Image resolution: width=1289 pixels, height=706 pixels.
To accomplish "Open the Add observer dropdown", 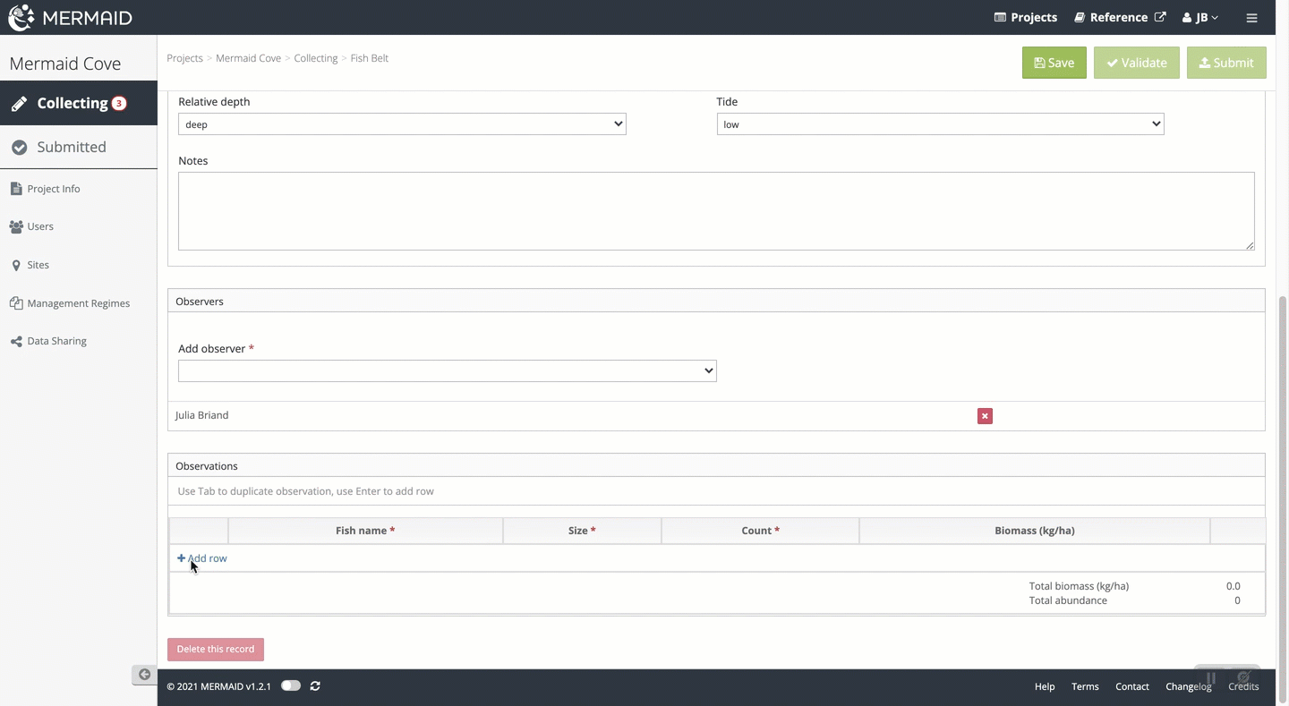I will point(447,370).
